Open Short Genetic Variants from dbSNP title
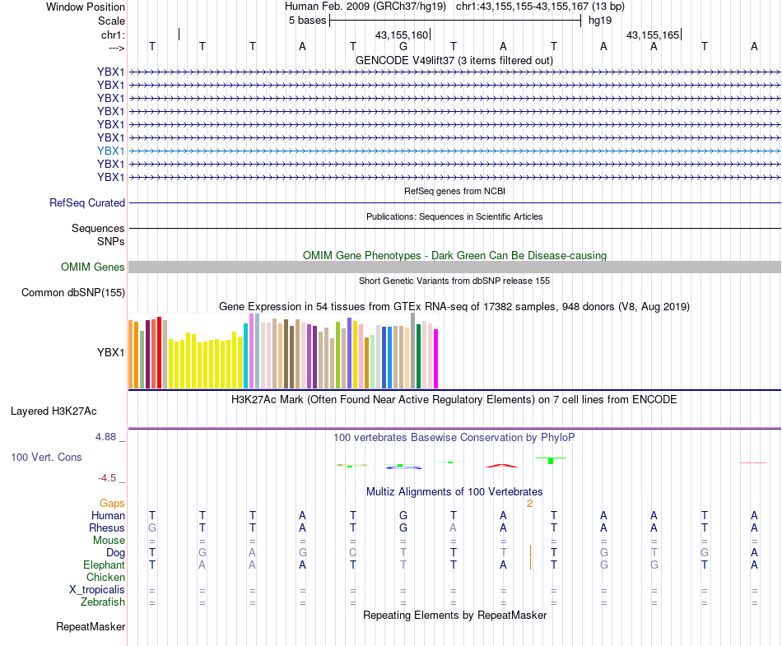This screenshot has width=782, height=646. point(454,281)
